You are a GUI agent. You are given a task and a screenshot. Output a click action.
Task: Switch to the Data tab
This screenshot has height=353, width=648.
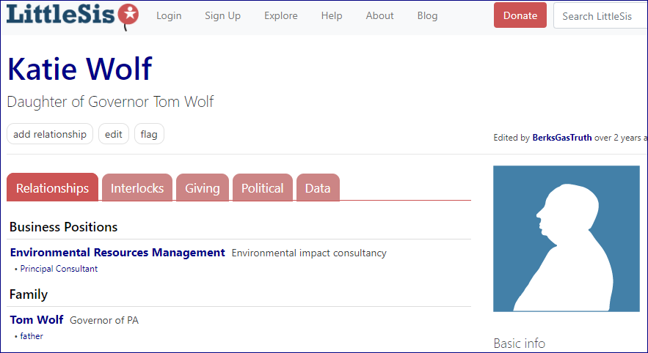click(x=318, y=187)
